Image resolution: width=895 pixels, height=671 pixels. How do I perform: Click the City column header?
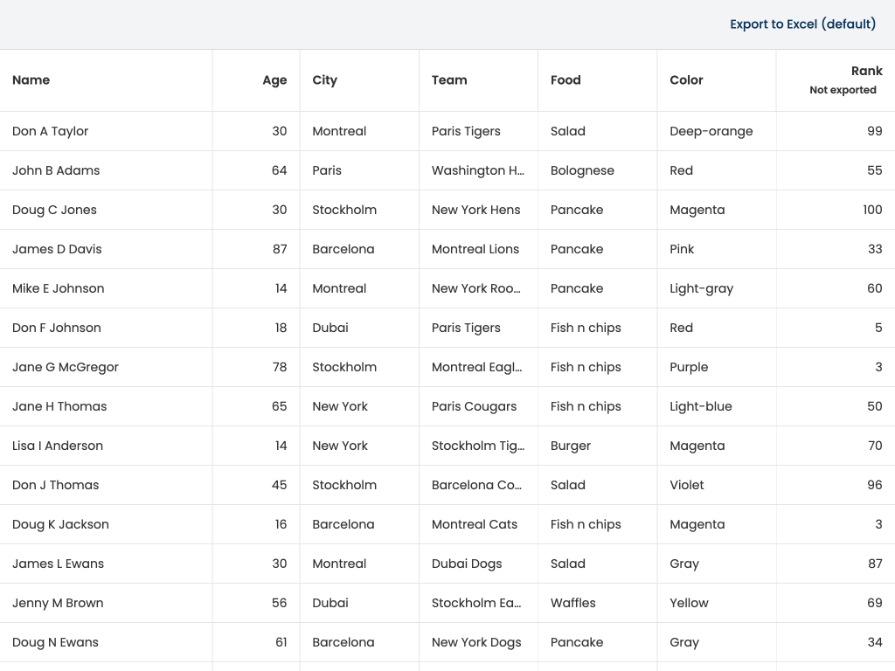[x=324, y=80]
